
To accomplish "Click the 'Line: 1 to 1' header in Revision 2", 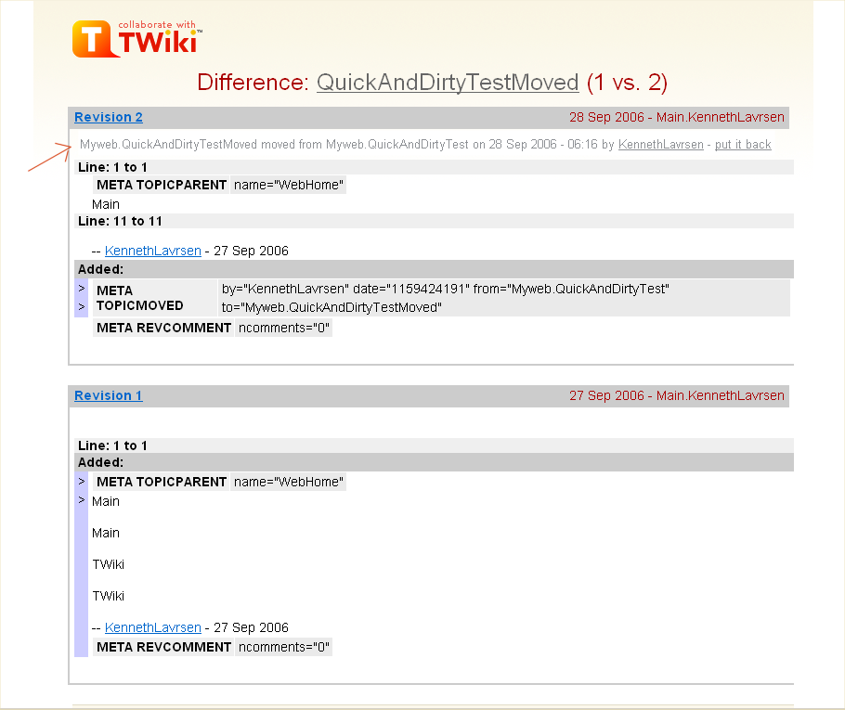I will tap(112, 167).
